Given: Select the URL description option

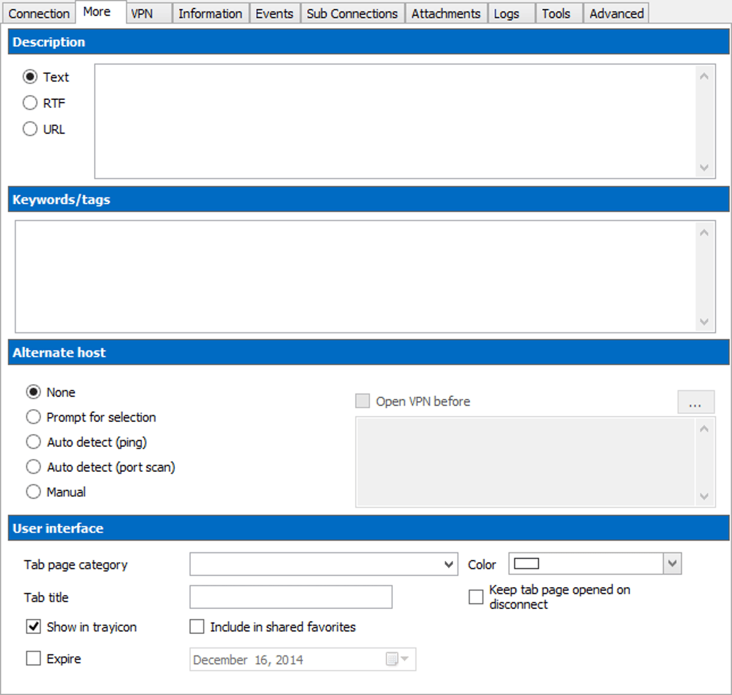Looking at the screenshot, I should click(30, 129).
